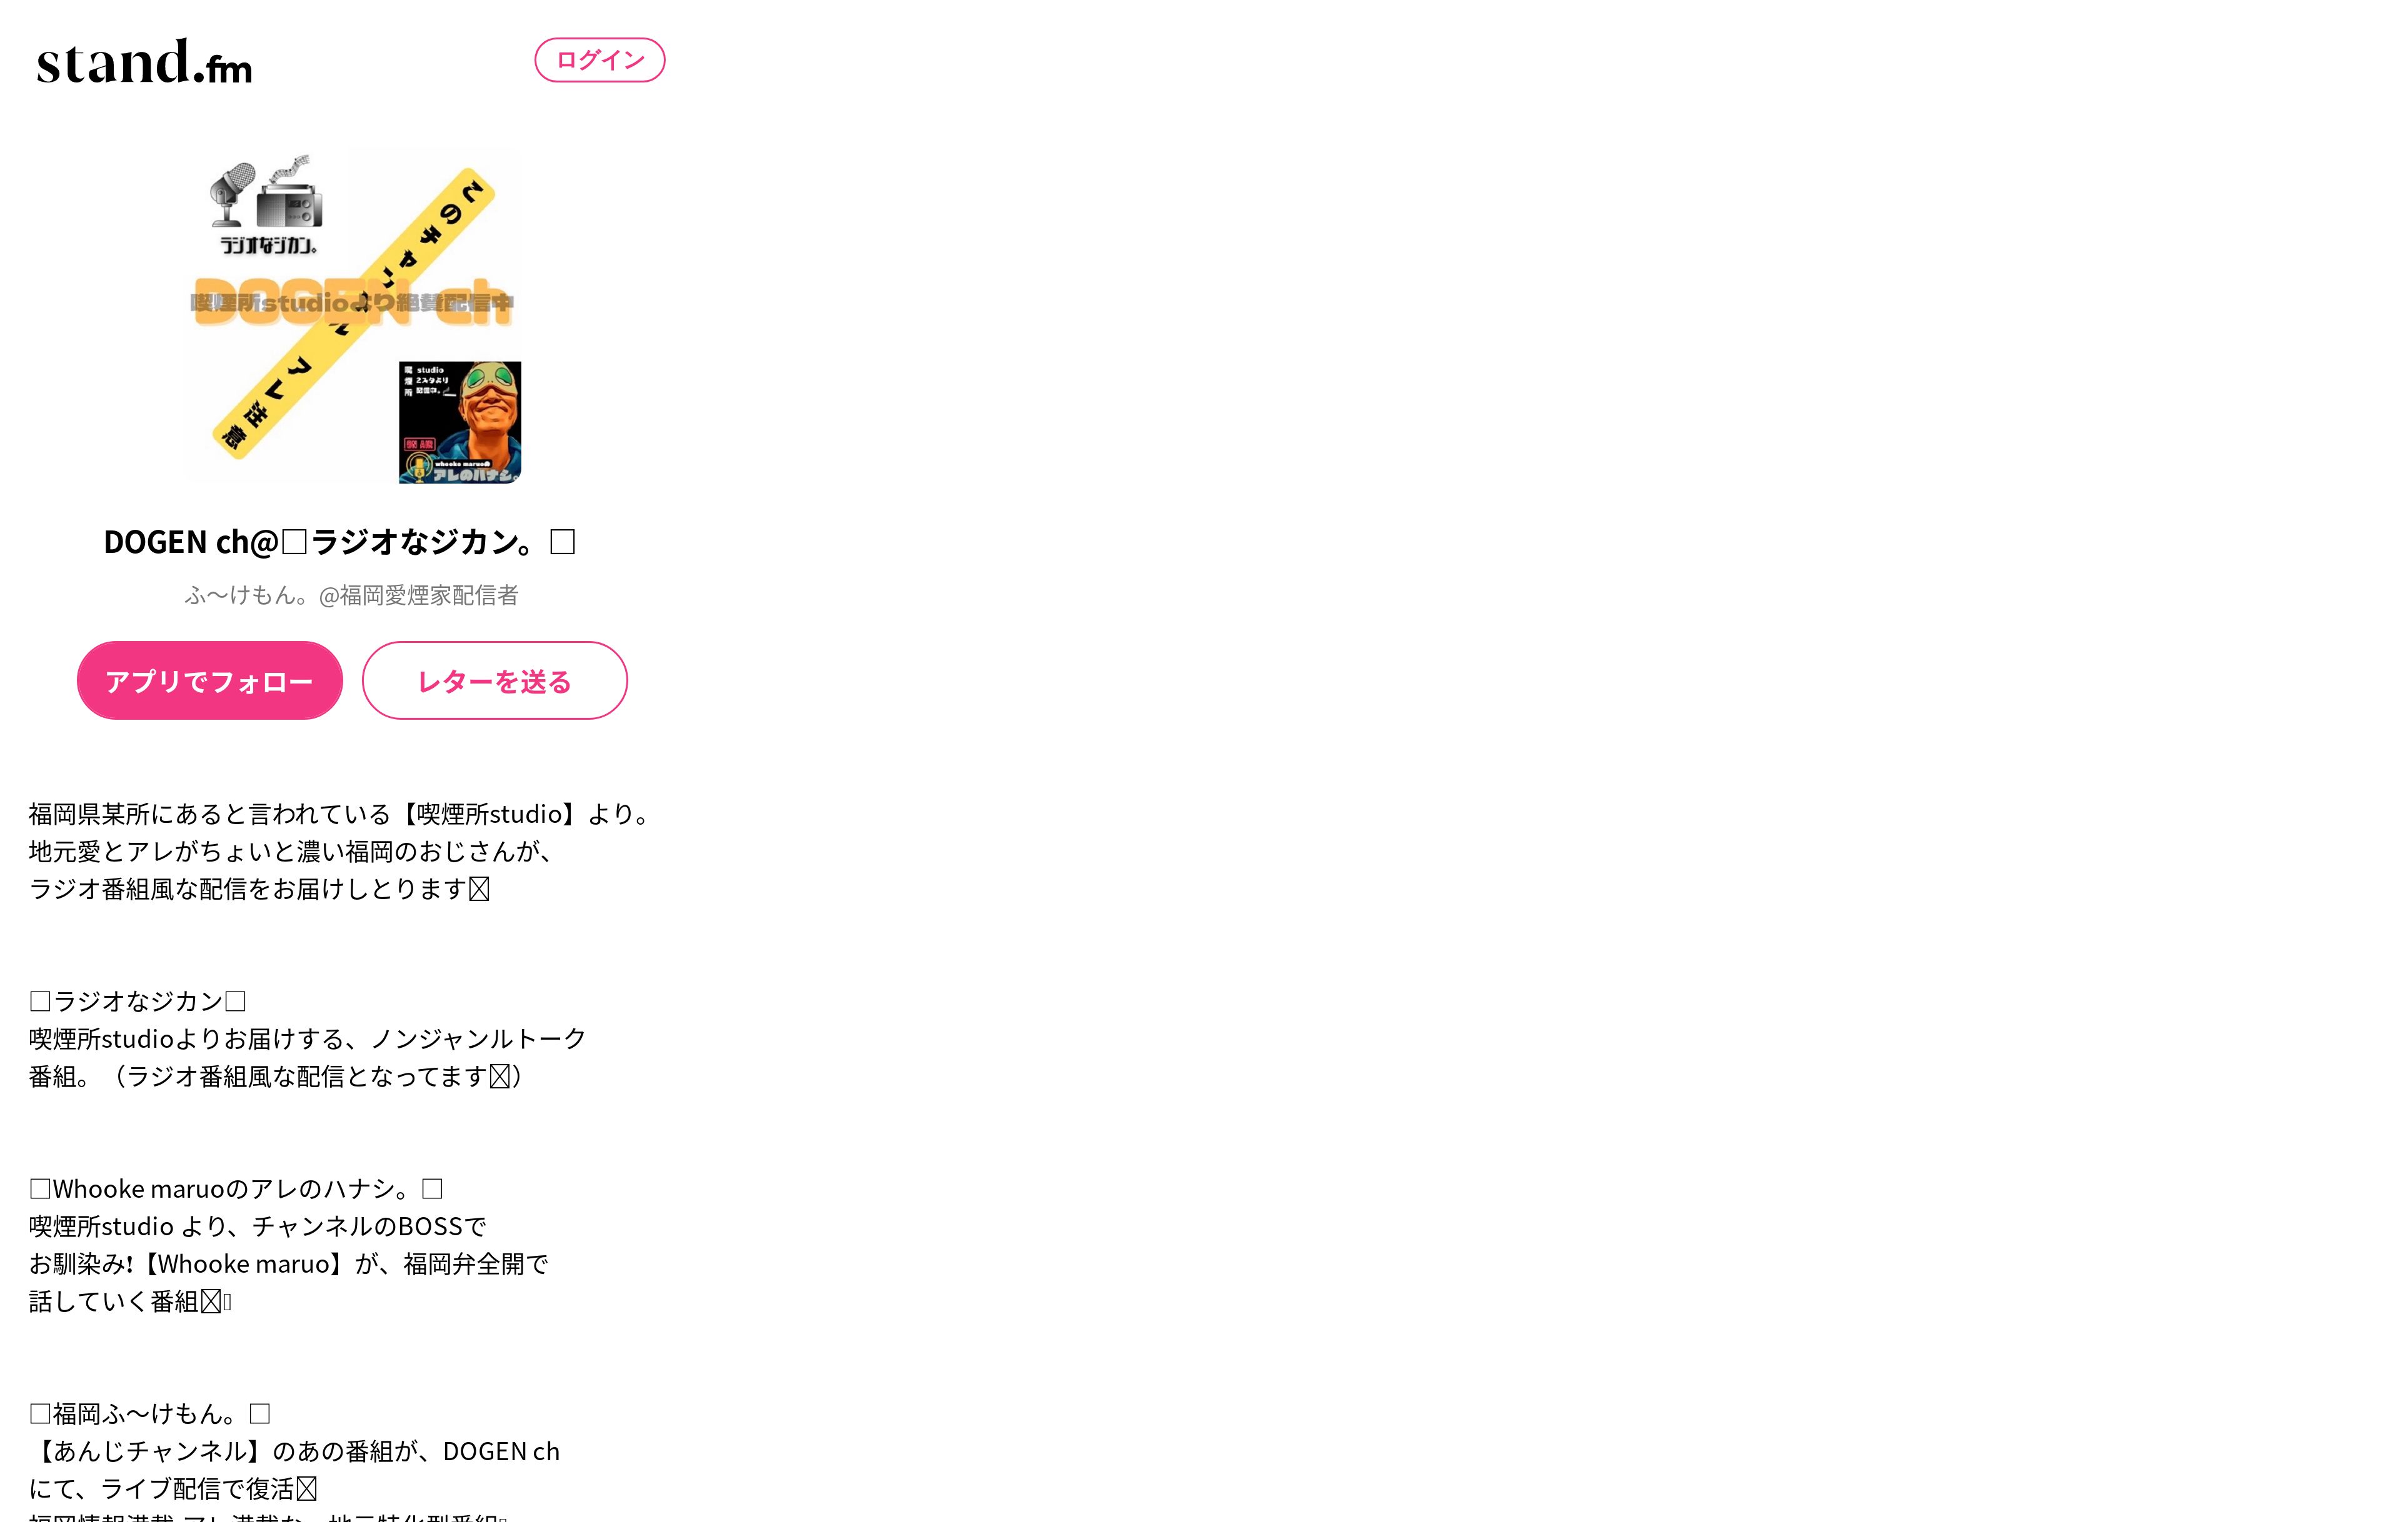
Task: Open the ログイン login button
Action: (x=600, y=60)
